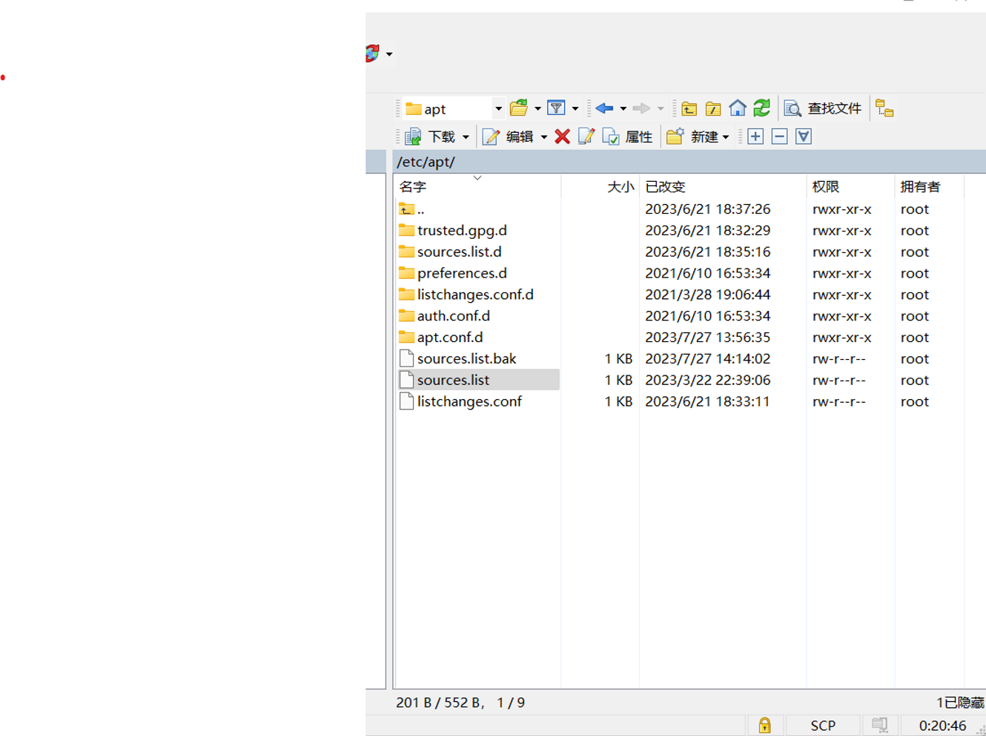Click the plus select files icon
This screenshot has width=986, height=736.
[x=755, y=137]
